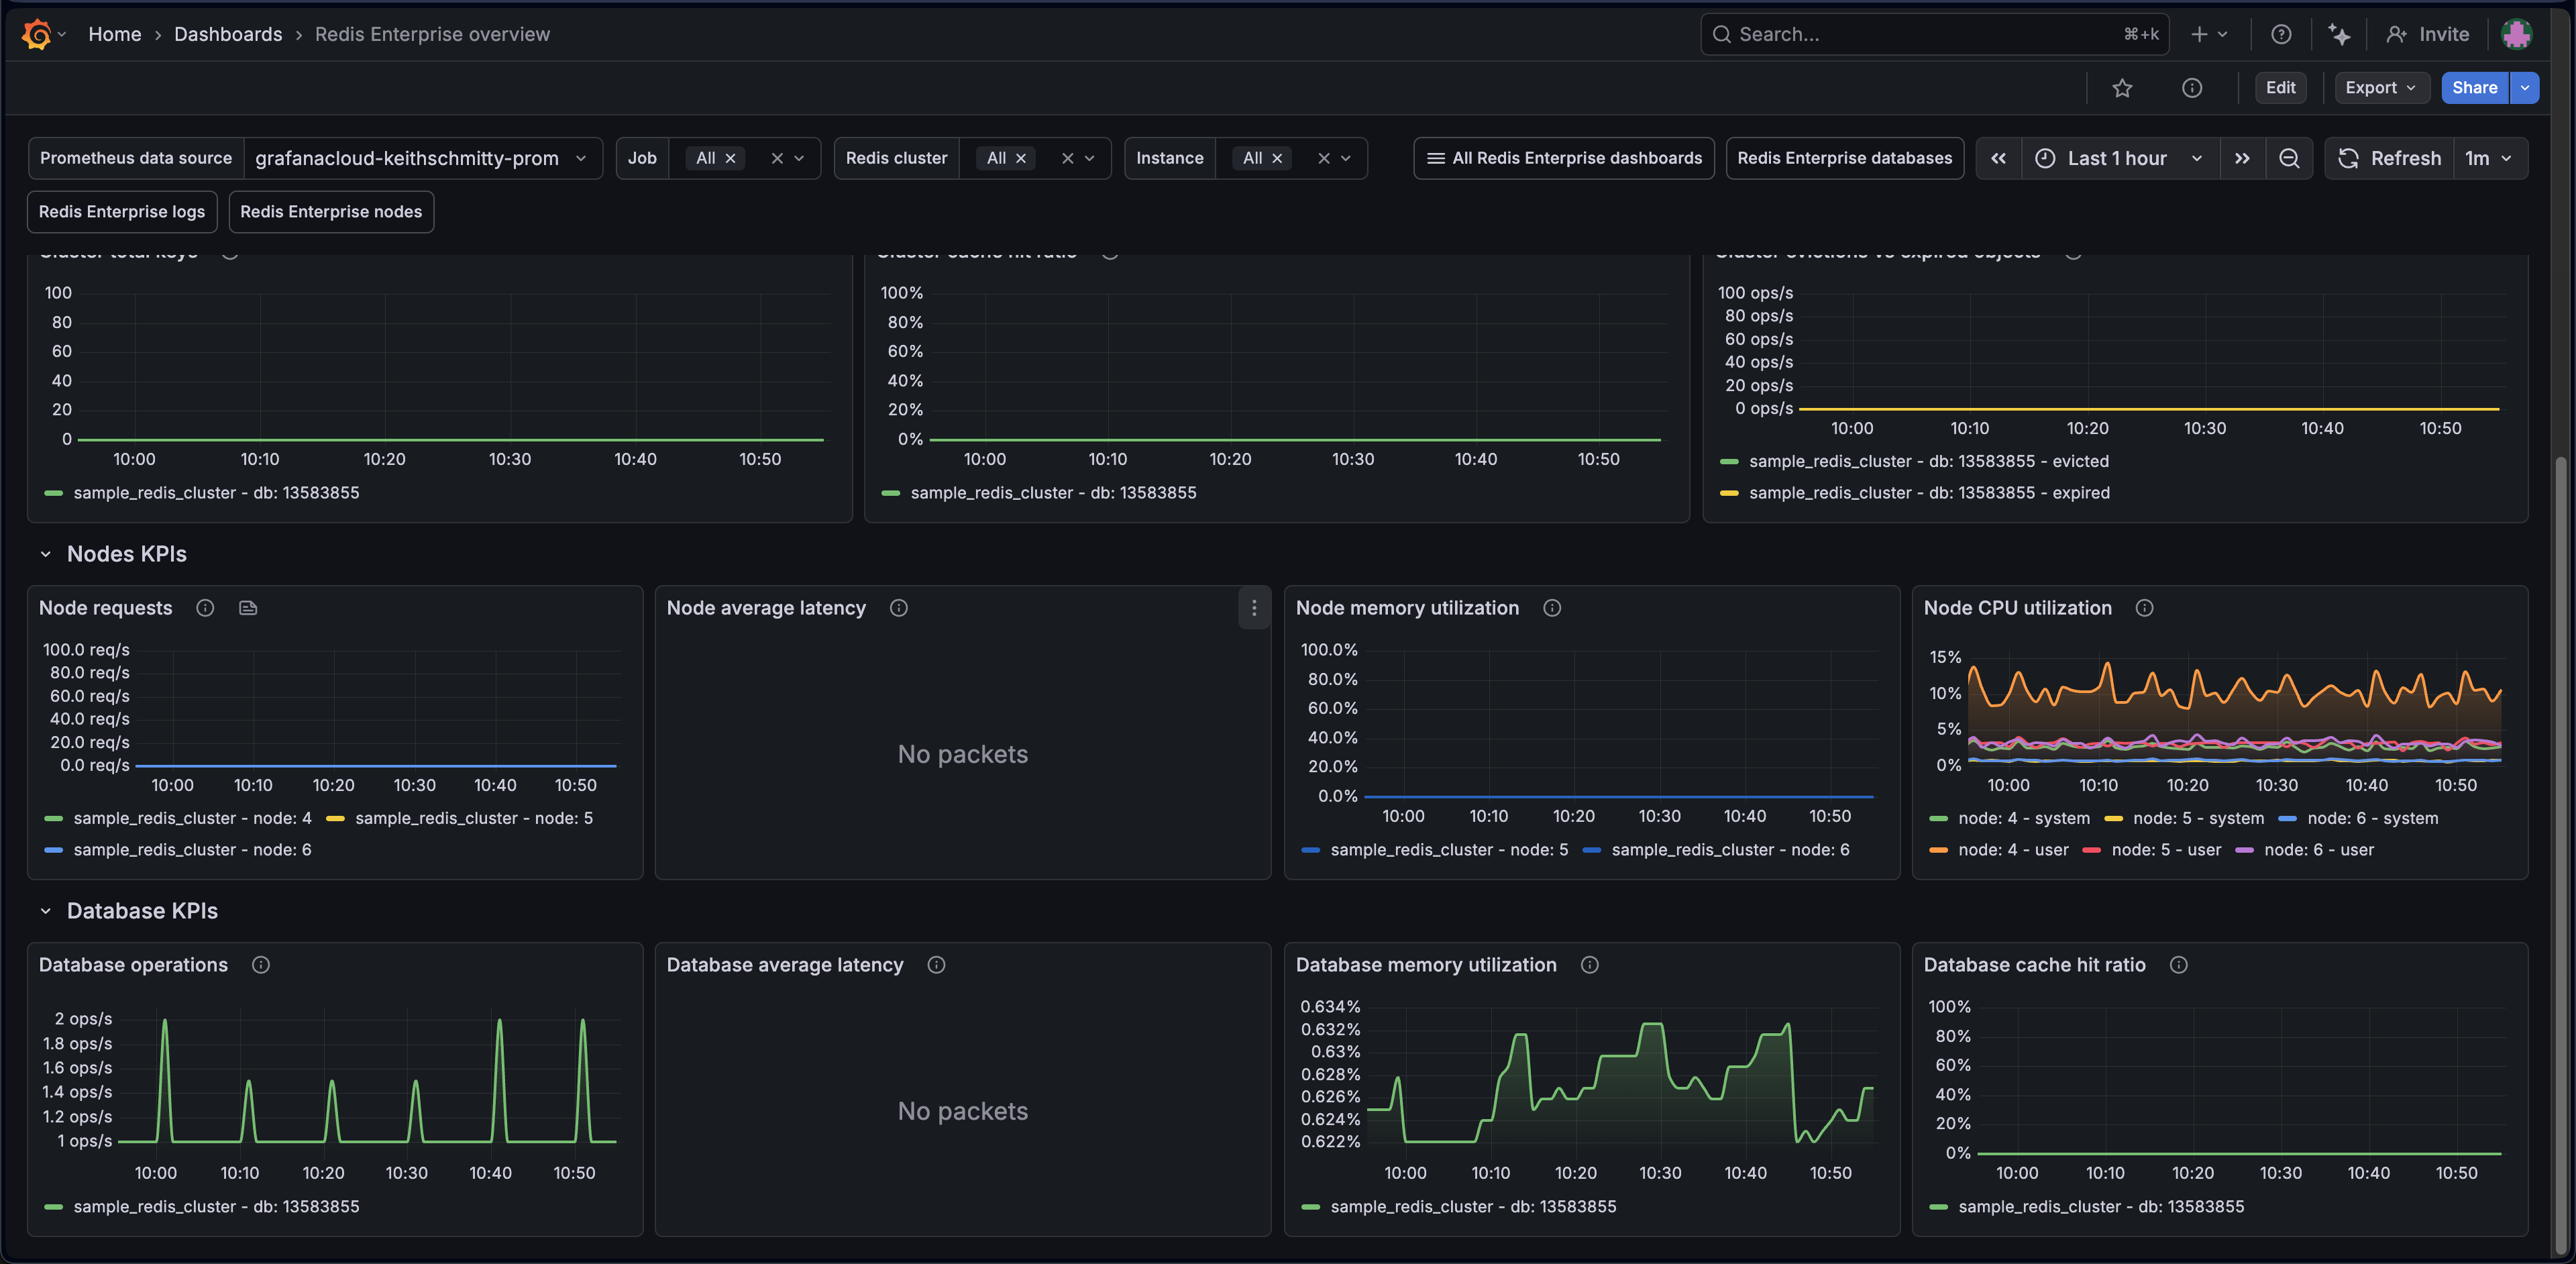Open the Last 1 hour time picker

click(2120, 158)
